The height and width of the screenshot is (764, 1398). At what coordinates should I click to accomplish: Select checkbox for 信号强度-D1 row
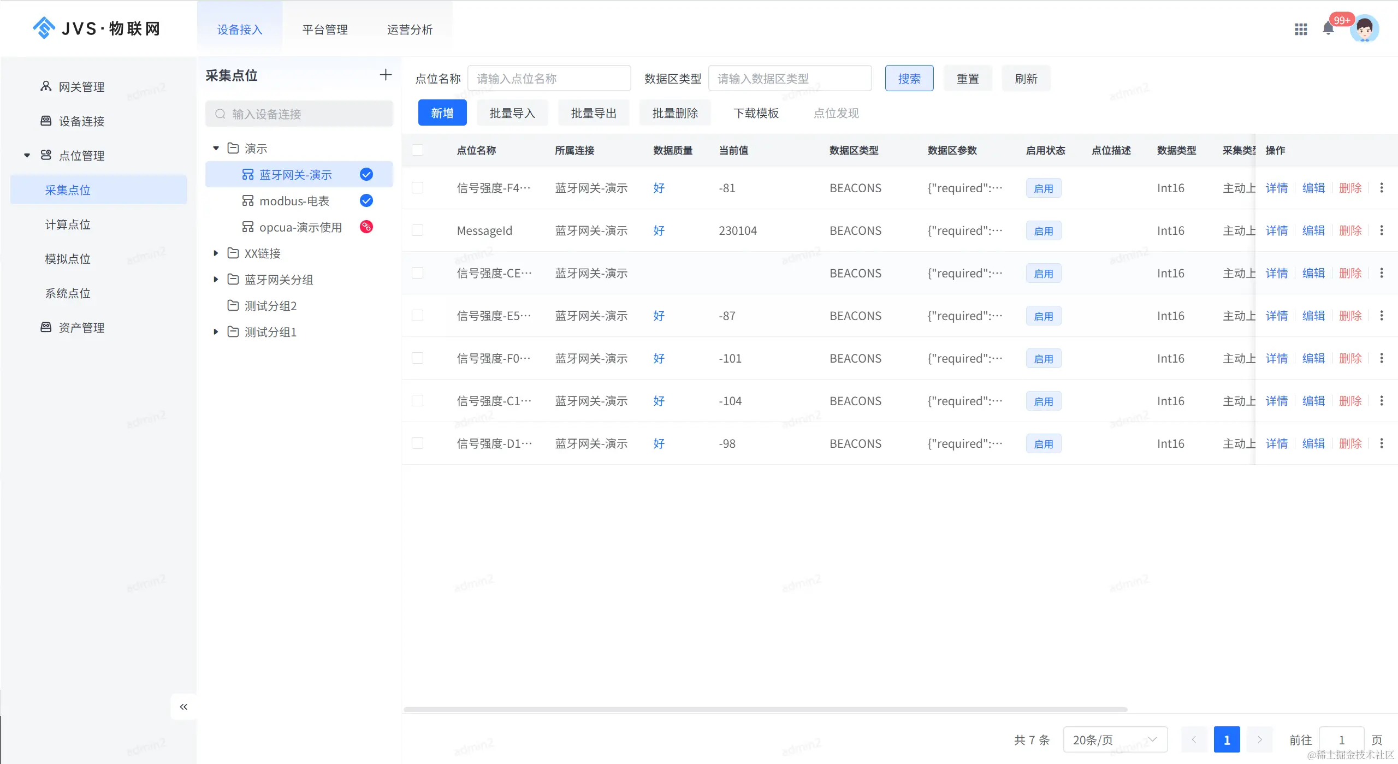[x=417, y=443]
